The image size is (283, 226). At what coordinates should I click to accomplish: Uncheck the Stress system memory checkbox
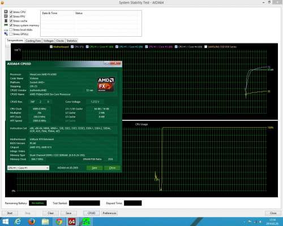[x=11, y=25]
